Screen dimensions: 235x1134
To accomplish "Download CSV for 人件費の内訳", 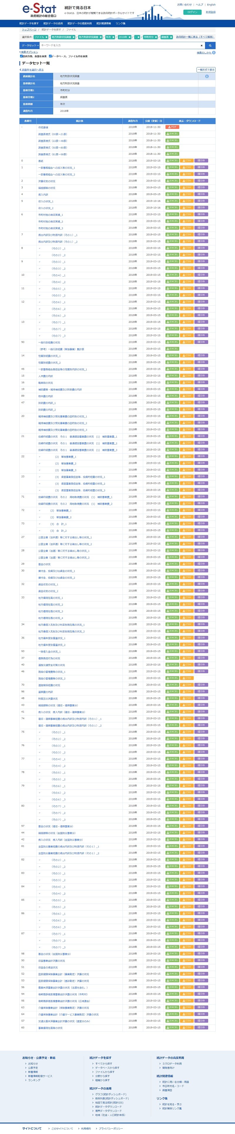I will pos(187,375).
